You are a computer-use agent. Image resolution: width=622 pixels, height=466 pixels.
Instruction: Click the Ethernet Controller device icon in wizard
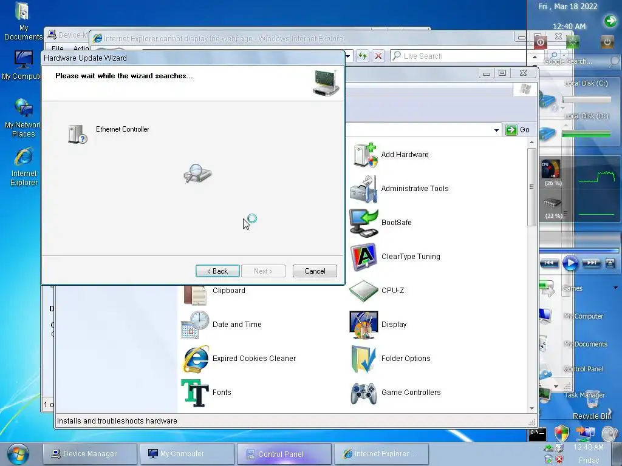click(x=77, y=134)
